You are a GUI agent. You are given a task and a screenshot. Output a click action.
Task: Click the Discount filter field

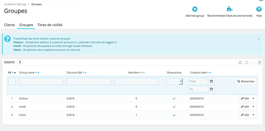(x=89, y=81)
